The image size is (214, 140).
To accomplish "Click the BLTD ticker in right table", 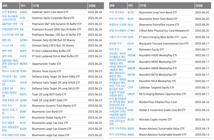I will pos(131,12).
